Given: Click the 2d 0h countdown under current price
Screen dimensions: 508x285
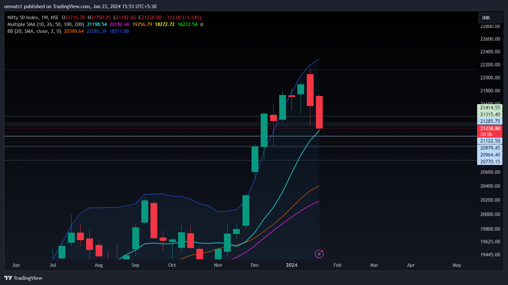Looking at the screenshot, I should 486,134.
